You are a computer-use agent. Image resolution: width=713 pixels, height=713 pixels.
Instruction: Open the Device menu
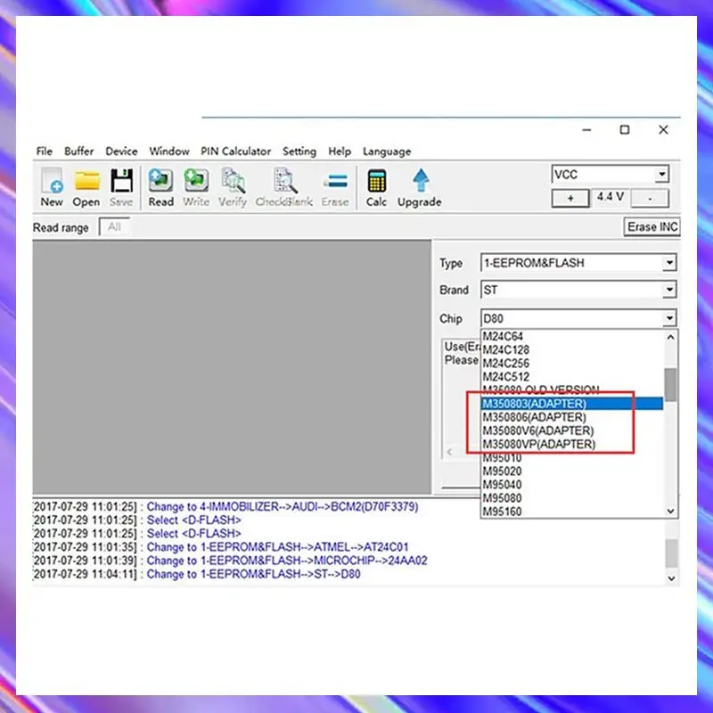point(121,151)
